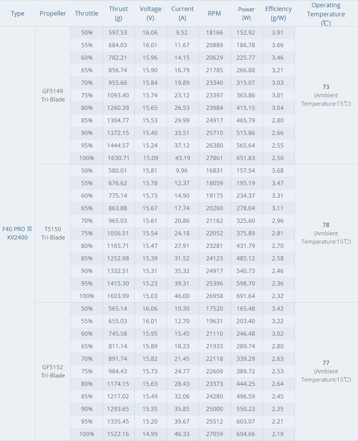Click the Efficiency (g/W) header
The width and height of the screenshot is (358, 441).
coord(278,13)
